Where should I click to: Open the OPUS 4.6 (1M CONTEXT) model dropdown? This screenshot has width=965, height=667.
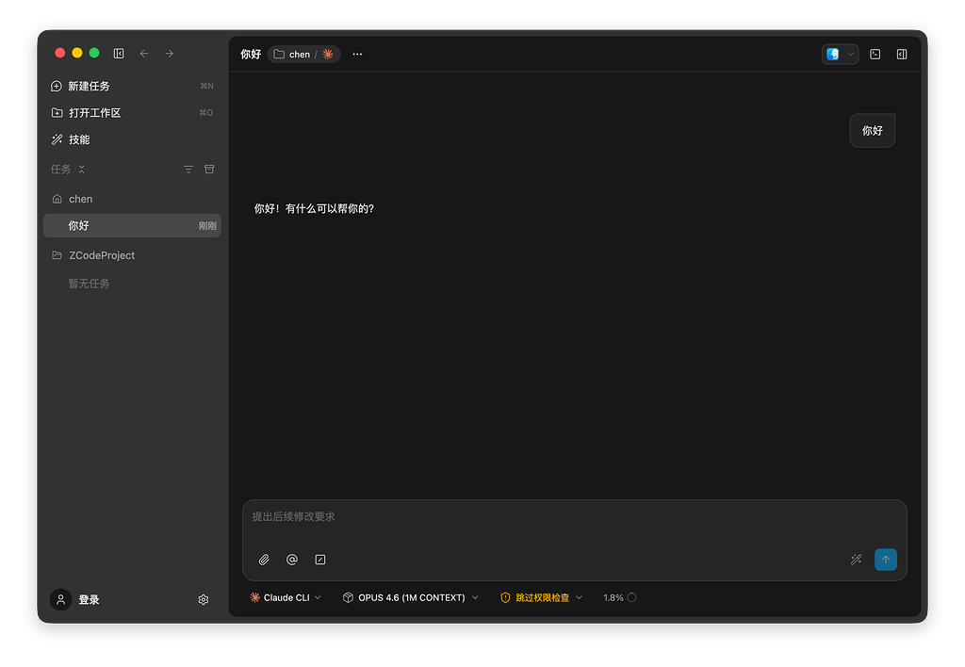[x=411, y=597]
